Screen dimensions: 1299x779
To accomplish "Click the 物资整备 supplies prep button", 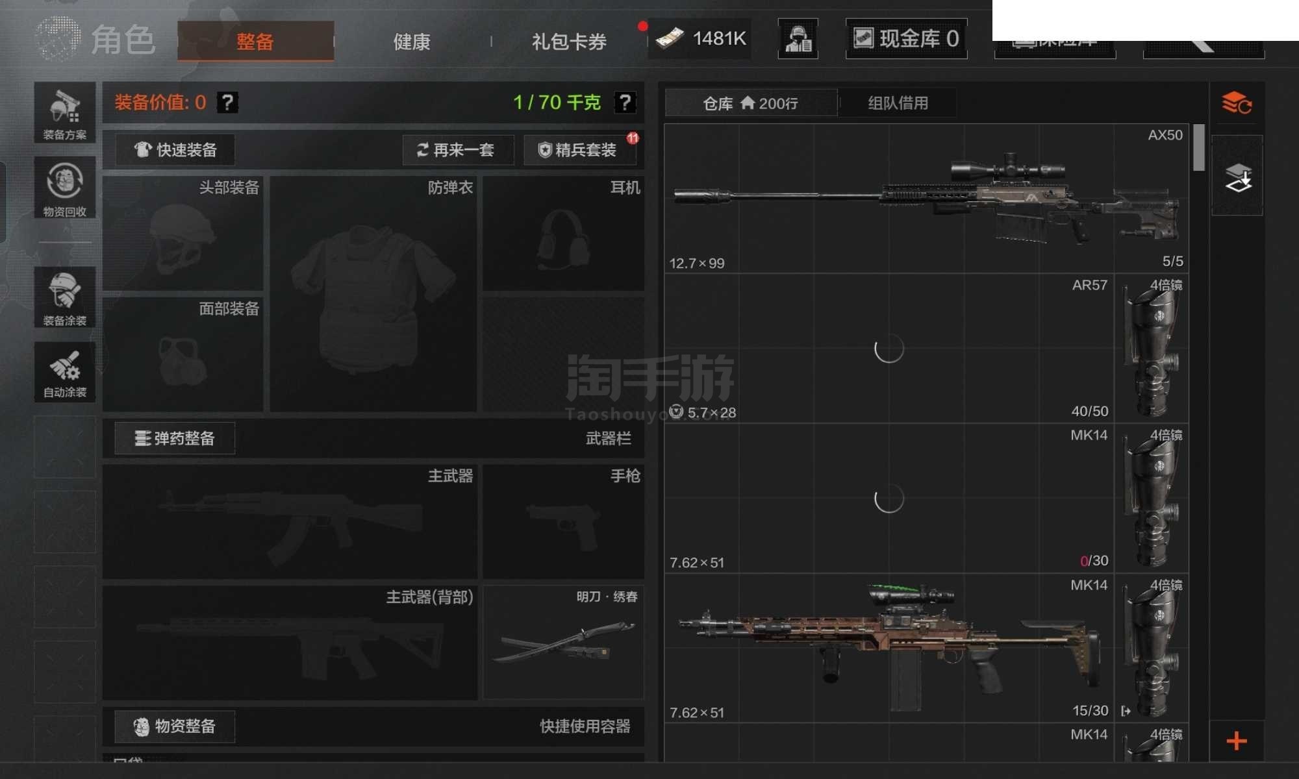I will 175,726.
